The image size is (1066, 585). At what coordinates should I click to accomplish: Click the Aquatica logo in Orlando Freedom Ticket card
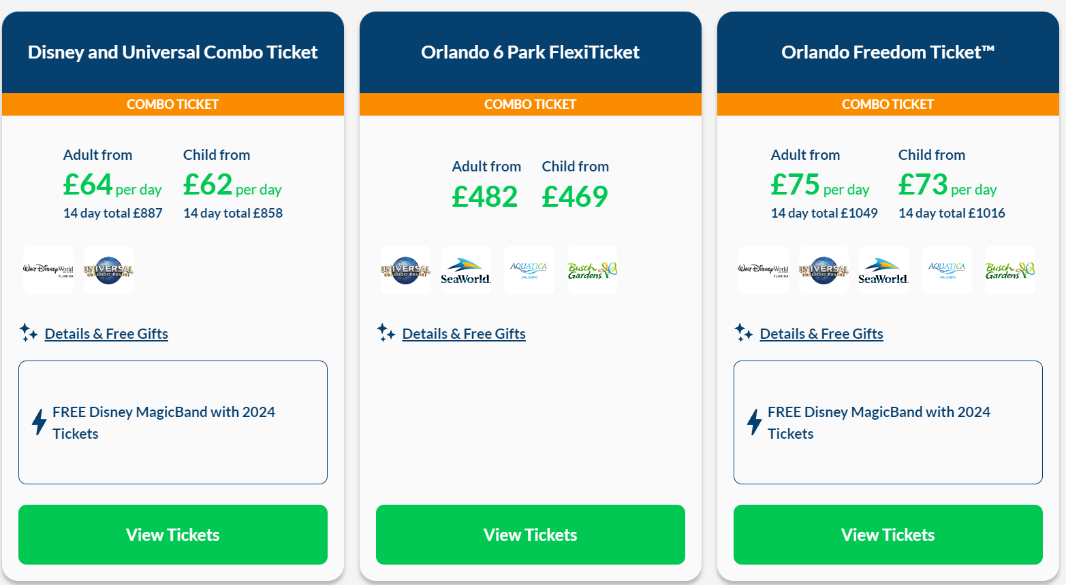(x=947, y=270)
